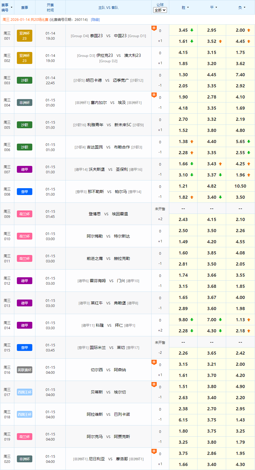Click the 非洲杯 league tag on match 004
The height and width of the screenshot is (470, 255).
click(25, 103)
